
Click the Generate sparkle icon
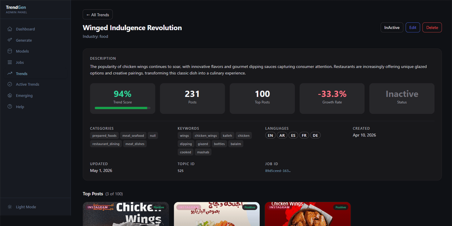tap(10, 40)
